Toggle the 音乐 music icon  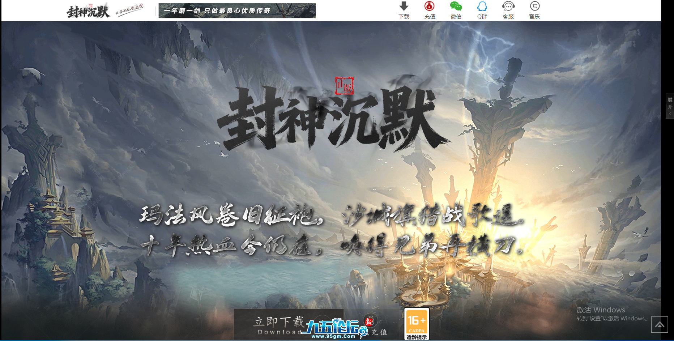point(534,7)
